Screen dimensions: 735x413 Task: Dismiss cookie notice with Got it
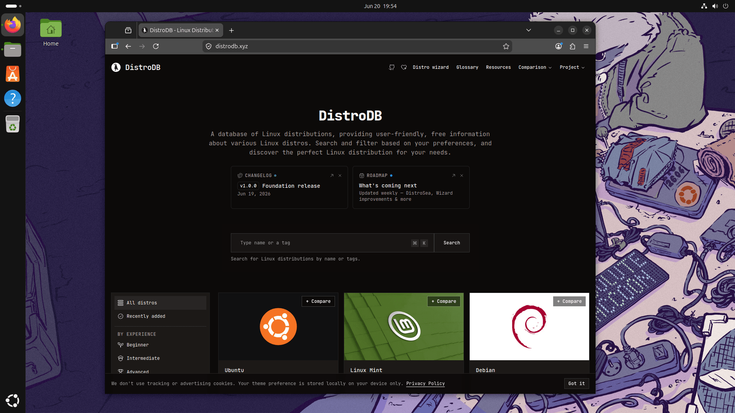pos(577,384)
